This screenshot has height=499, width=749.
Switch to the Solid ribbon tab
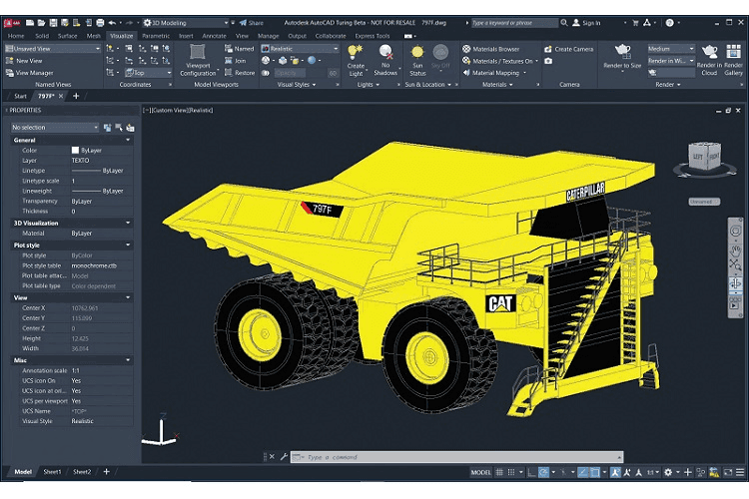[42, 36]
